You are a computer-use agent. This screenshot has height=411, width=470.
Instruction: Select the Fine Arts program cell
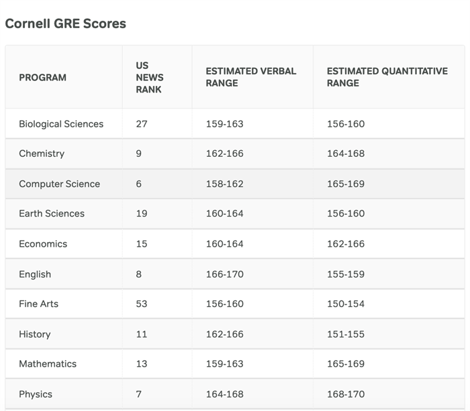coord(38,304)
